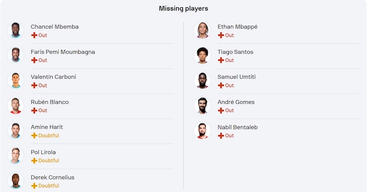
Task: Select Rubén Blanco's player photo
Action: pos(15,106)
